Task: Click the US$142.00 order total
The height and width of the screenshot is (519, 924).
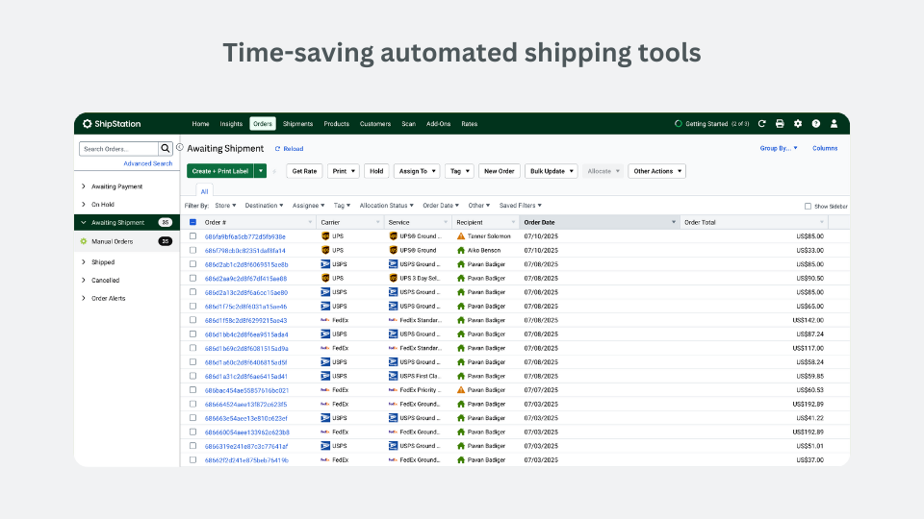Action: click(x=808, y=320)
